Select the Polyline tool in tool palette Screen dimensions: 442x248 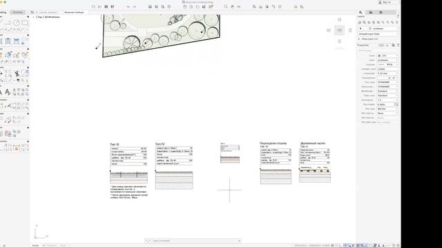point(8,23)
